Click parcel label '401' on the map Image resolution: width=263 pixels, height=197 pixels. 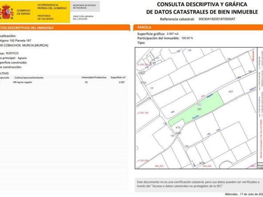231,92
